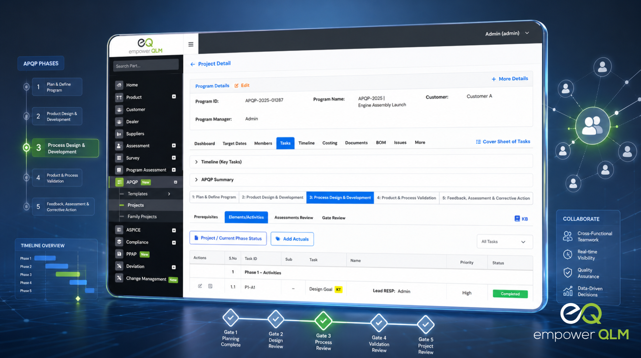This screenshot has width=641, height=358.
Task: Click the Suppliers sidebar icon
Action: click(119, 134)
